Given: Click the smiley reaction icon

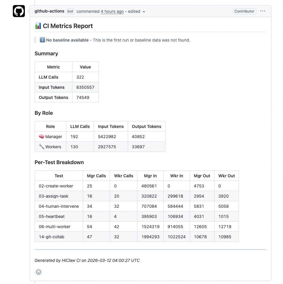Looking at the screenshot, I should [x=39, y=272].
